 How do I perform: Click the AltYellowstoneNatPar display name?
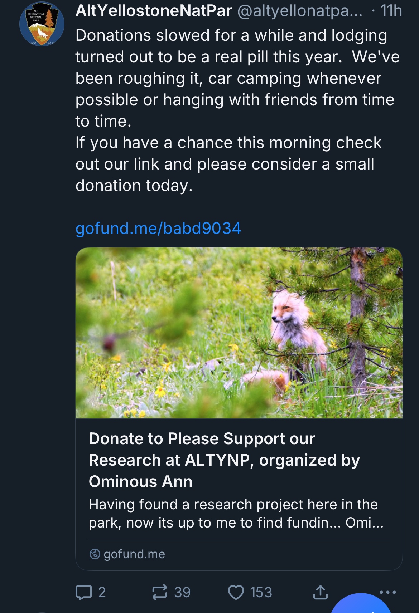coord(154,11)
